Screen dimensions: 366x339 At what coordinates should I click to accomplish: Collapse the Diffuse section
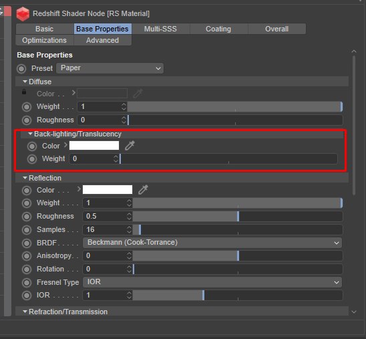click(x=25, y=82)
